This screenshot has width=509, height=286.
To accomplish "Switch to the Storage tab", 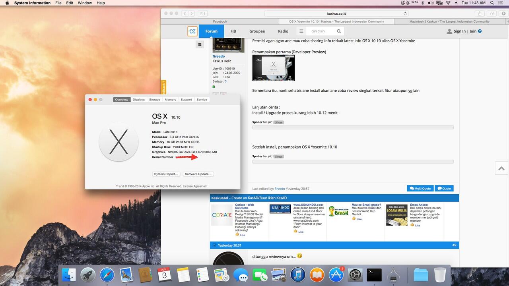I will click(155, 100).
